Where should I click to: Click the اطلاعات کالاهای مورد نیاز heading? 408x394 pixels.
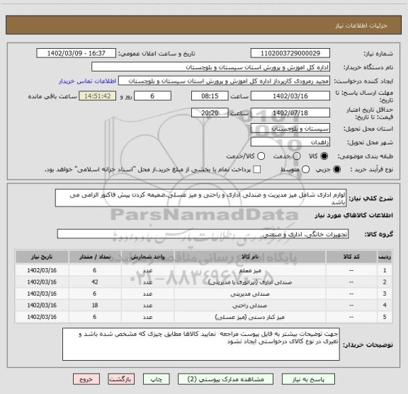(354, 216)
